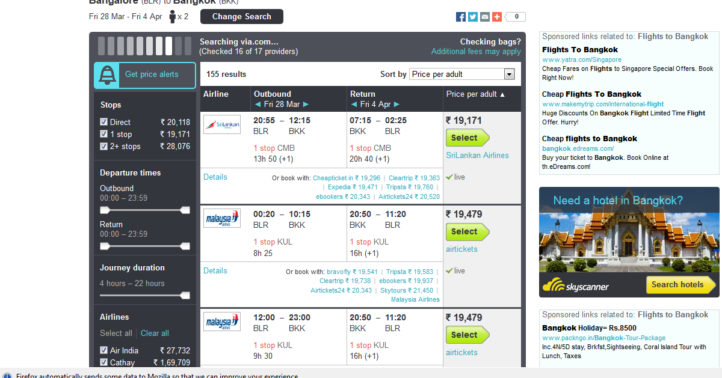Share on Twitter icon
Viewport: 722px width, 378px height.
[473, 17]
